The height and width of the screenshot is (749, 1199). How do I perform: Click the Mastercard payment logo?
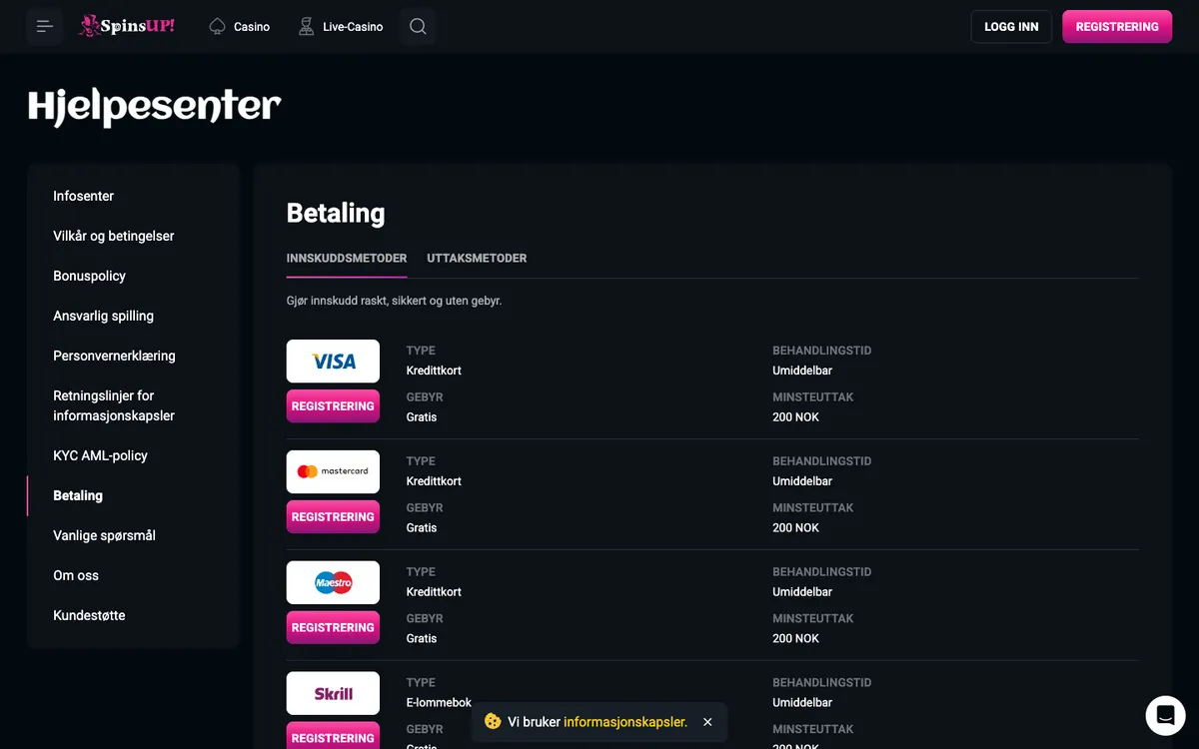pos(333,471)
